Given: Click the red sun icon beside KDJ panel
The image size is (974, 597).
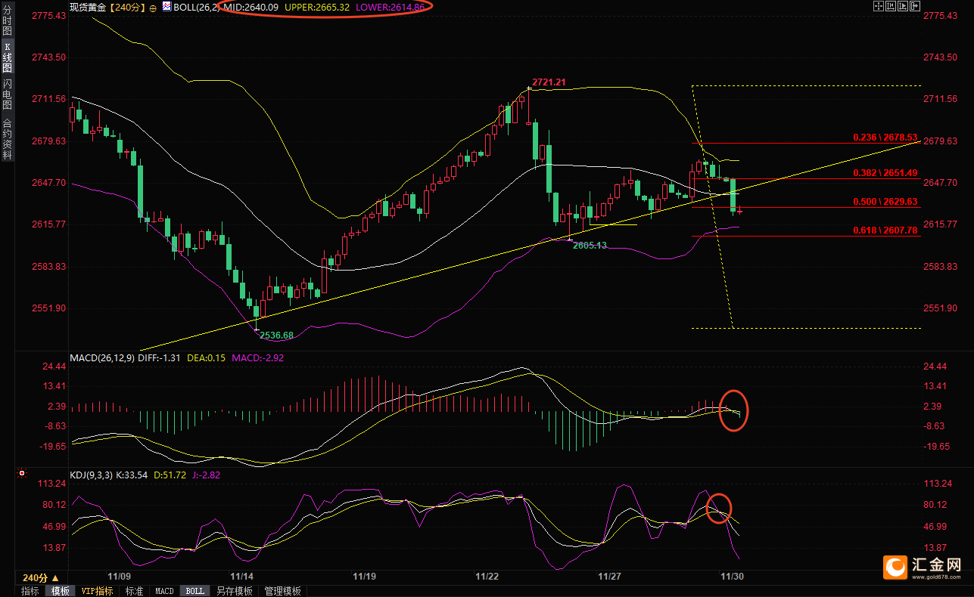Looking at the screenshot, I should point(22,474).
